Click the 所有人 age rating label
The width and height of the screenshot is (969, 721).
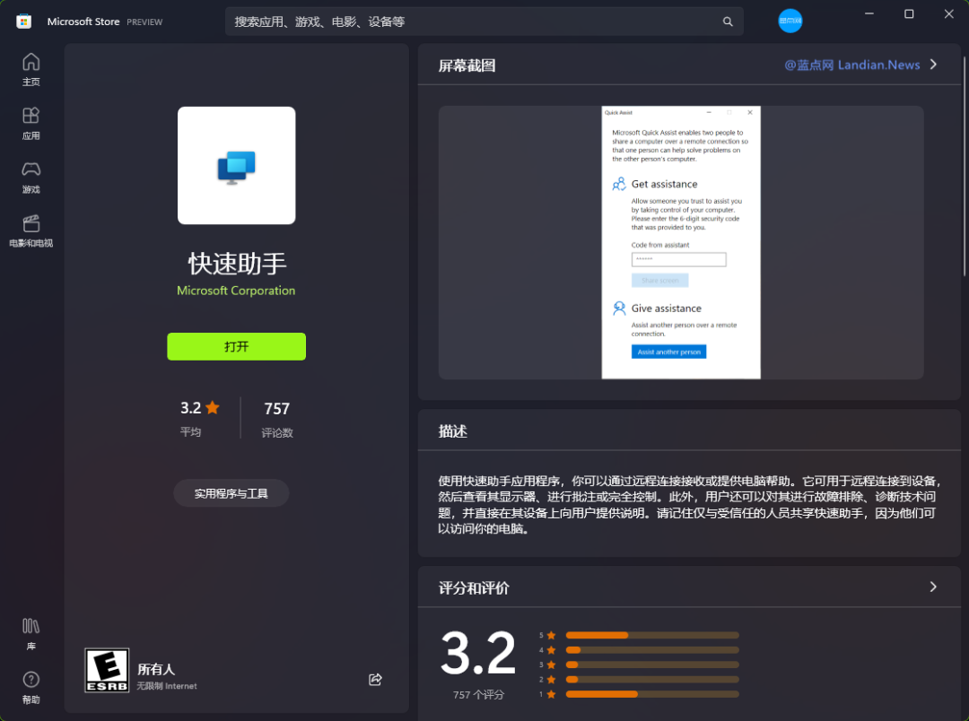(156, 669)
